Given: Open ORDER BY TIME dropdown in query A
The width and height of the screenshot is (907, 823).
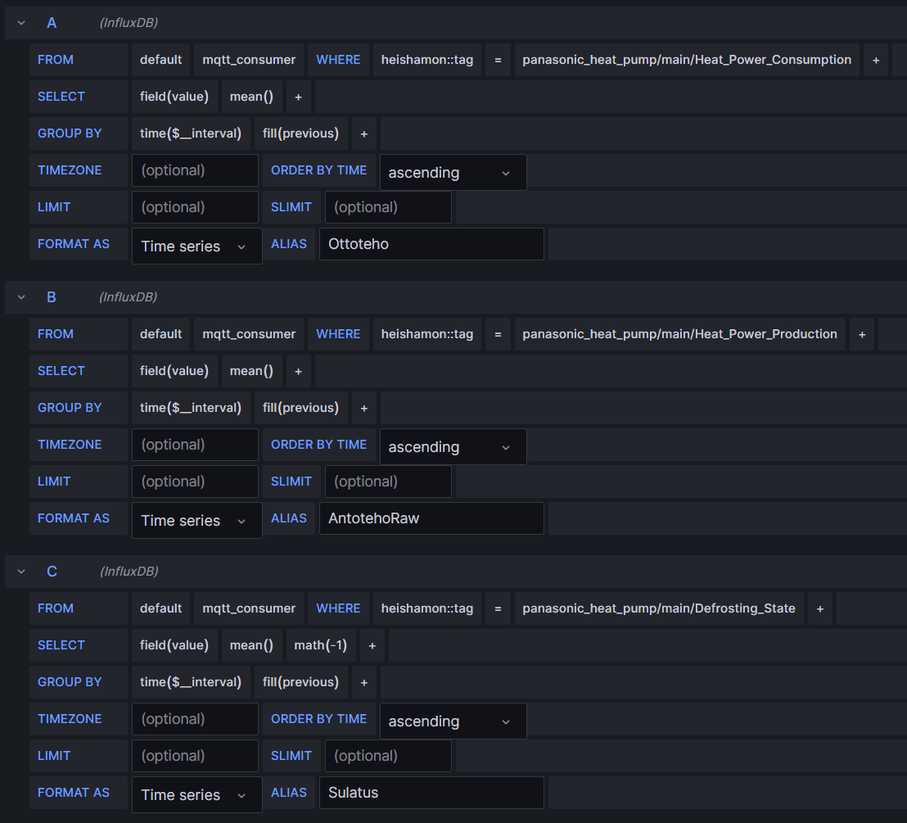Looking at the screenshot, I should (x=453, y=173).
